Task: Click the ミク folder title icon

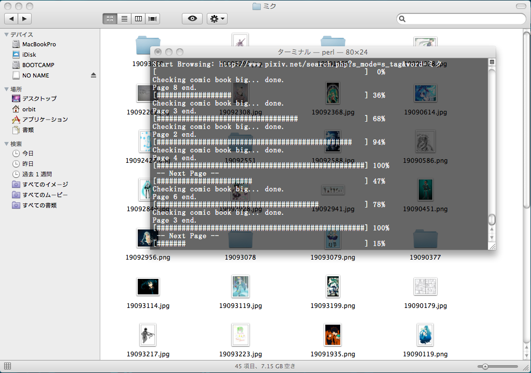Action: [x=257, y=6]
